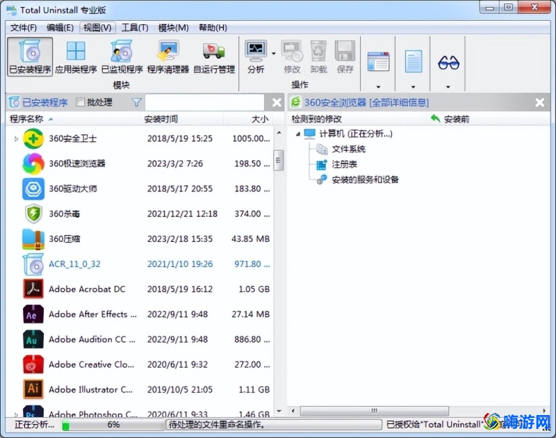Viewport: 556px width, 438px height.
Task: Select the 360极速浏览器 row name
Action: (77, 163)
